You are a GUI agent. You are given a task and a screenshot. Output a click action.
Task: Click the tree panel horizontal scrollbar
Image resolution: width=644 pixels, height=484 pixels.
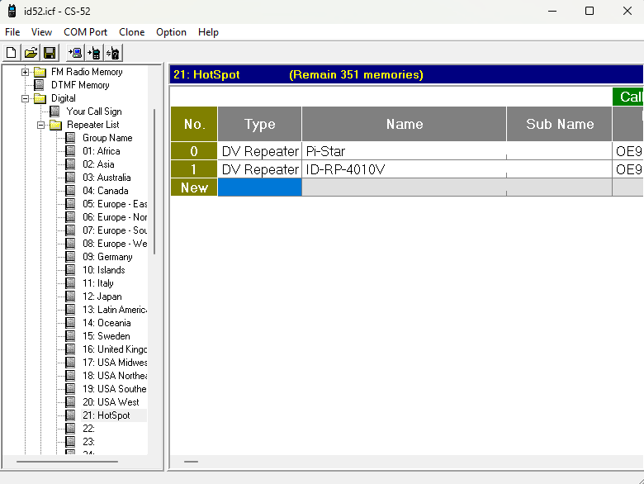point(67,462)
